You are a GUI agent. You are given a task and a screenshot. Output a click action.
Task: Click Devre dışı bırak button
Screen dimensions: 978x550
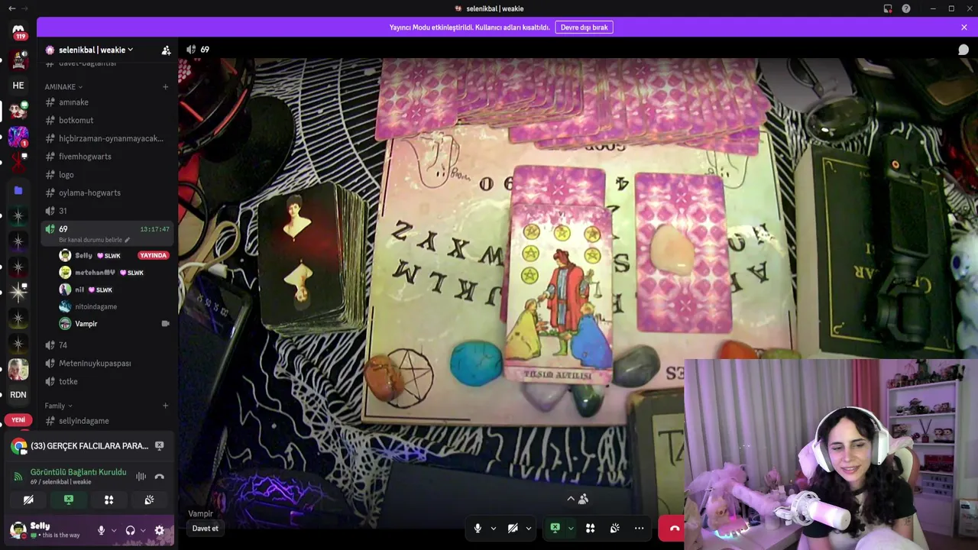click(584, 27)
